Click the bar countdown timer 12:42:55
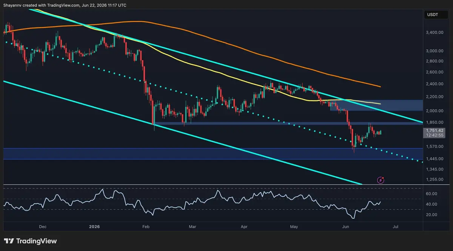 point(435,135)
